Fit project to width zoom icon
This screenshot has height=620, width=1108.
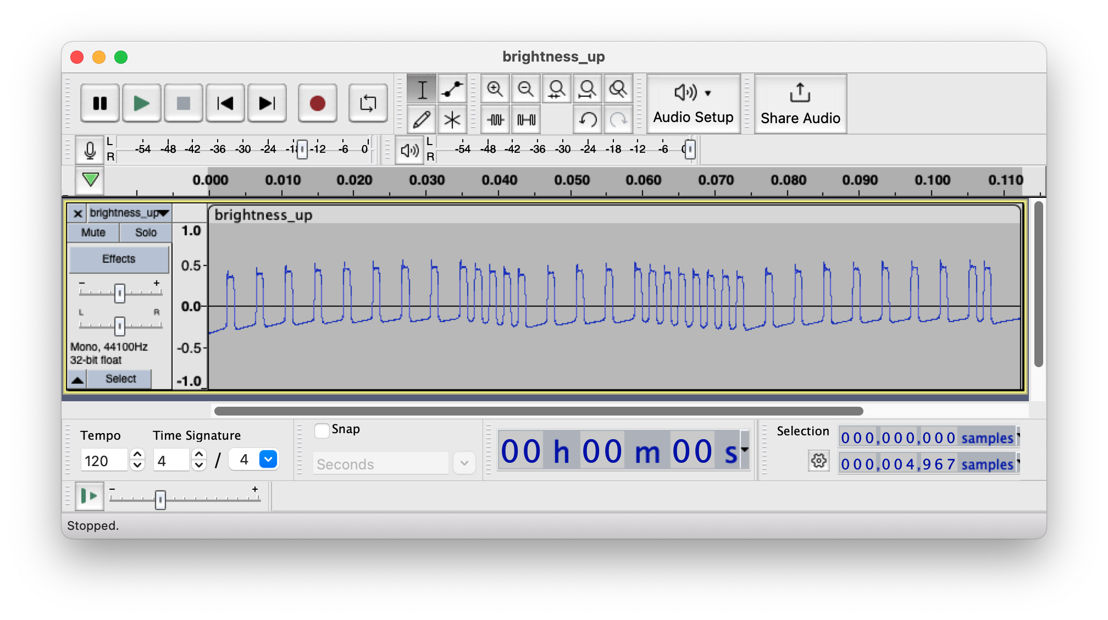[587, 89]
